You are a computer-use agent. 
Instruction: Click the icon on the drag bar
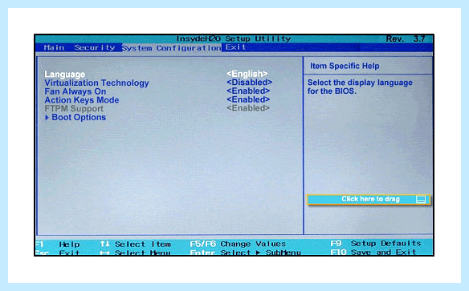[x=421, y=200]
